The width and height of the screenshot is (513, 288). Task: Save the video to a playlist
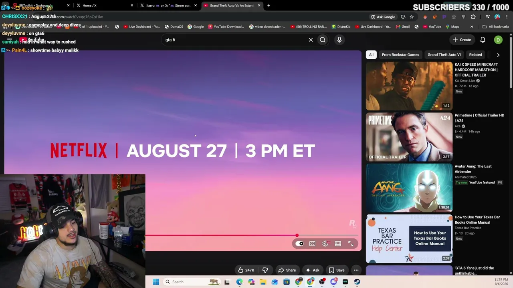336,270
